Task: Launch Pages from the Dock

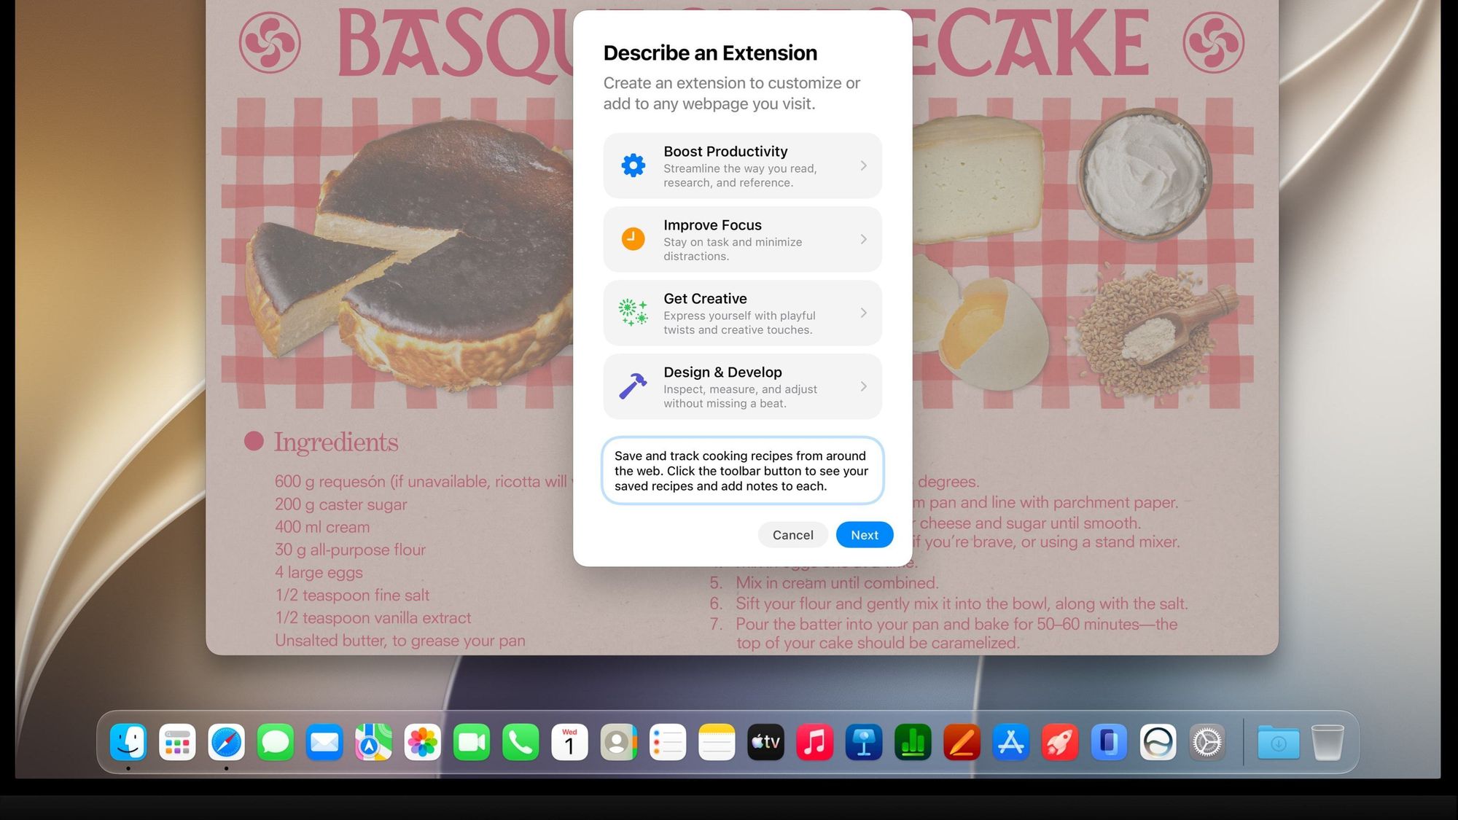Action: coord(962,743)
